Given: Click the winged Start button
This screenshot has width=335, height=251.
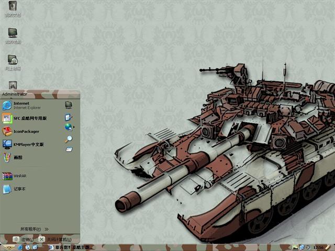Looking at the screenshot, I should [8, 247].
